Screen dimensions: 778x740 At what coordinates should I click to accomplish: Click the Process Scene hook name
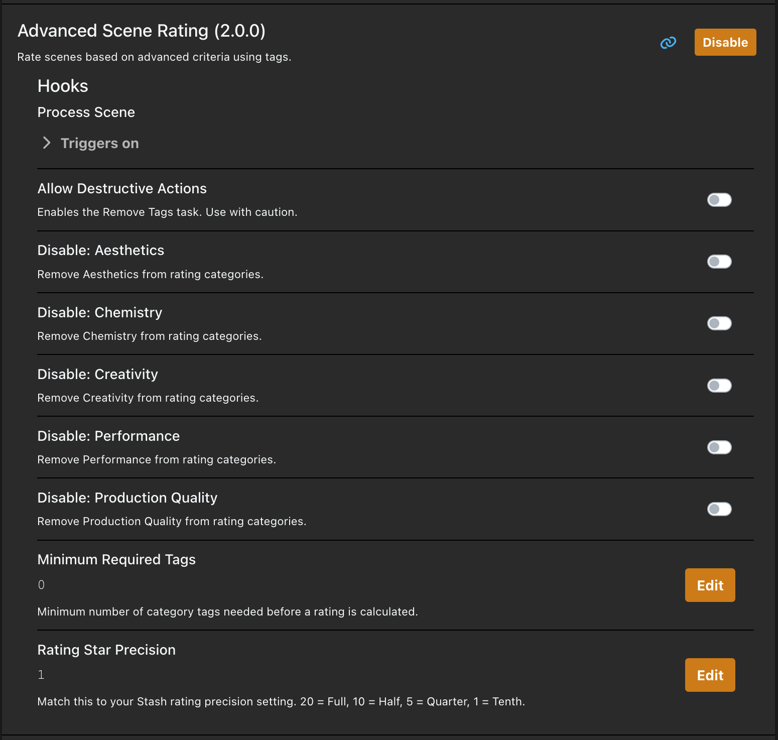86,112
